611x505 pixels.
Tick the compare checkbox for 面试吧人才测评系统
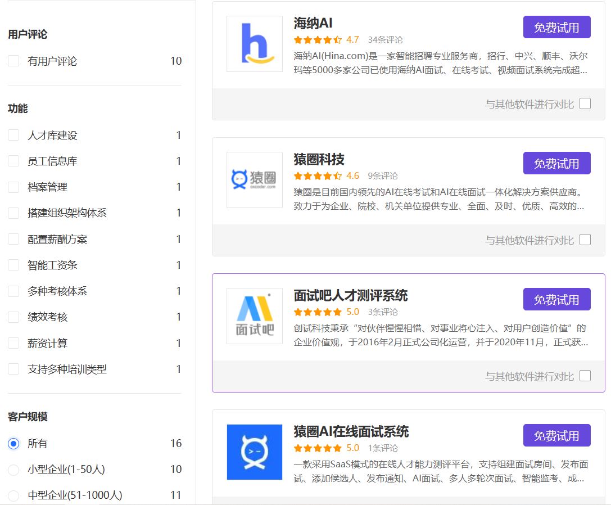coord(585,376)
